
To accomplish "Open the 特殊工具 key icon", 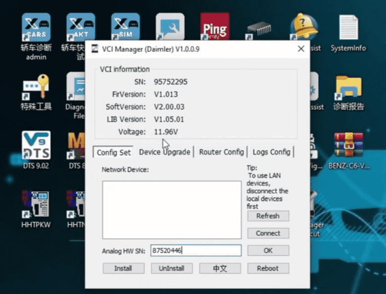I will pyautogui.click(x=36, y=87).
